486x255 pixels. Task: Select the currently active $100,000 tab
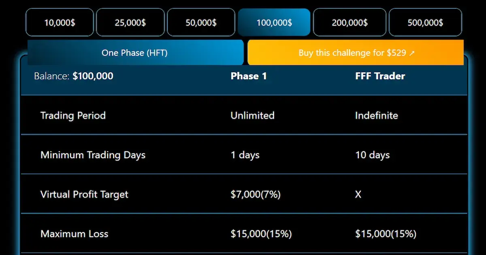coord(274,22)
